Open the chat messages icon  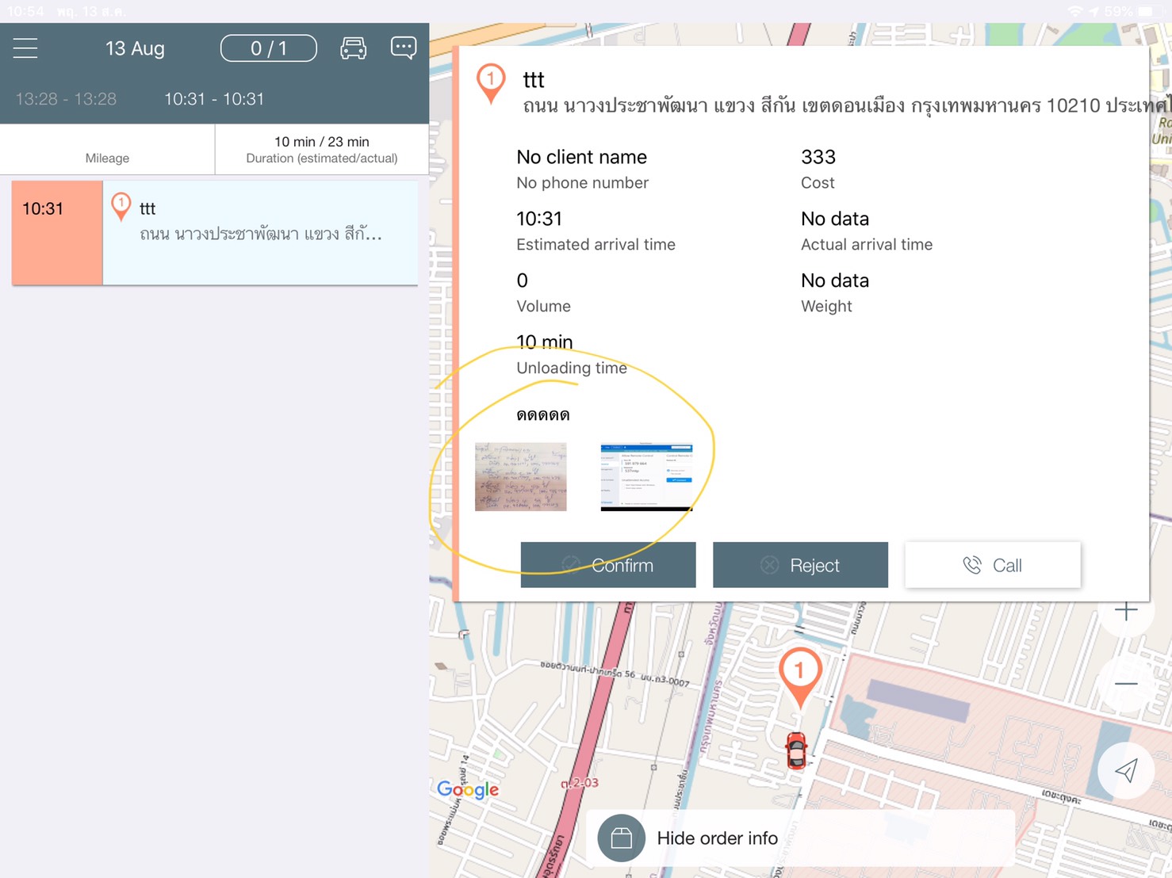point(404,48)
